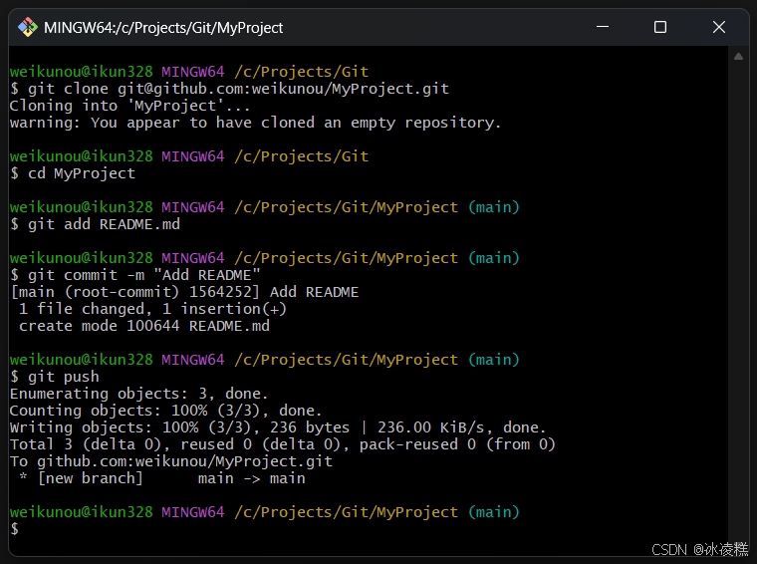Click the "Counting objects: 100% (3/3), done." line
Viewport: 757px width, 564px height.
[x=165, y=411]
